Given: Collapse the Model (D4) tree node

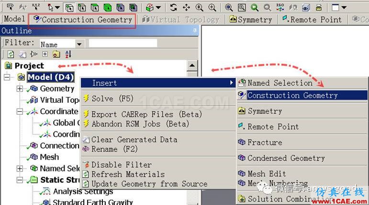Looking at the screenshot, I should tap(7, 77).
